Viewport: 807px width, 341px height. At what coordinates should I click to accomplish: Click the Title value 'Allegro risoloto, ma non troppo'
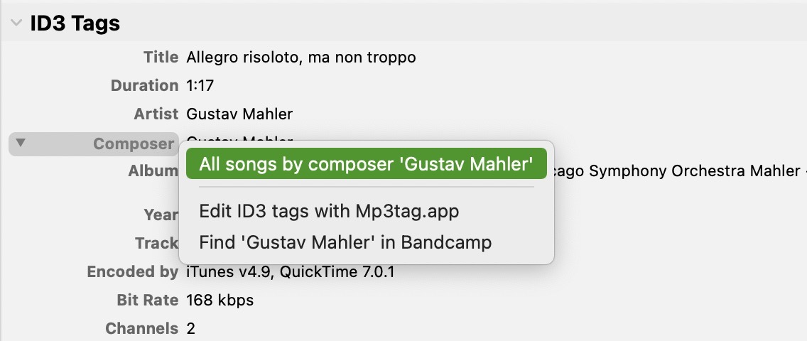point(301,57)
